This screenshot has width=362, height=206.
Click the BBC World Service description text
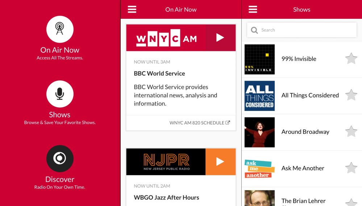[x=175, y=95]
